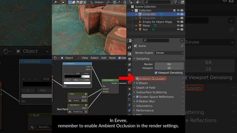Toggle the Ambient Occlusion checkbox
237x133 pixels.
[137, 79]
